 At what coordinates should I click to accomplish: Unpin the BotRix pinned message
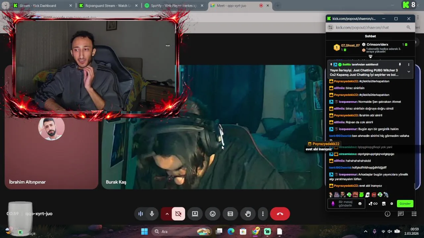[x=400, y=65]
